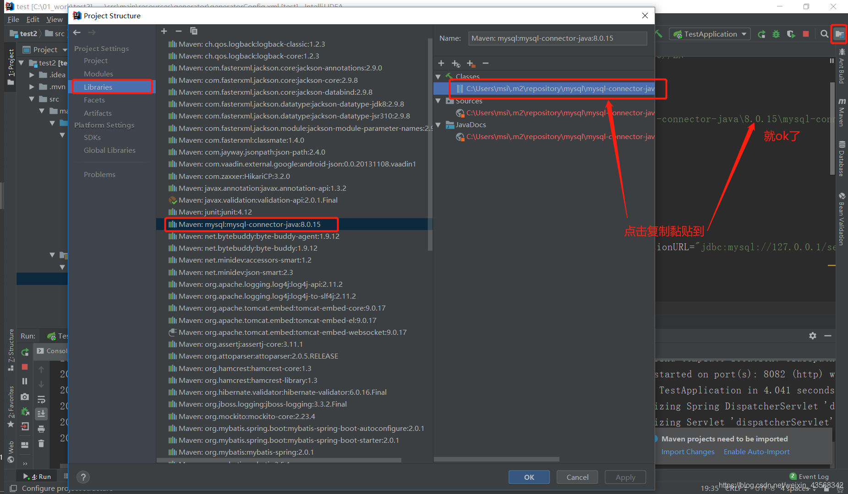Stop process in Run panel sidebar
This screenshot has width=848, height=494.
[x=25, y=367]
